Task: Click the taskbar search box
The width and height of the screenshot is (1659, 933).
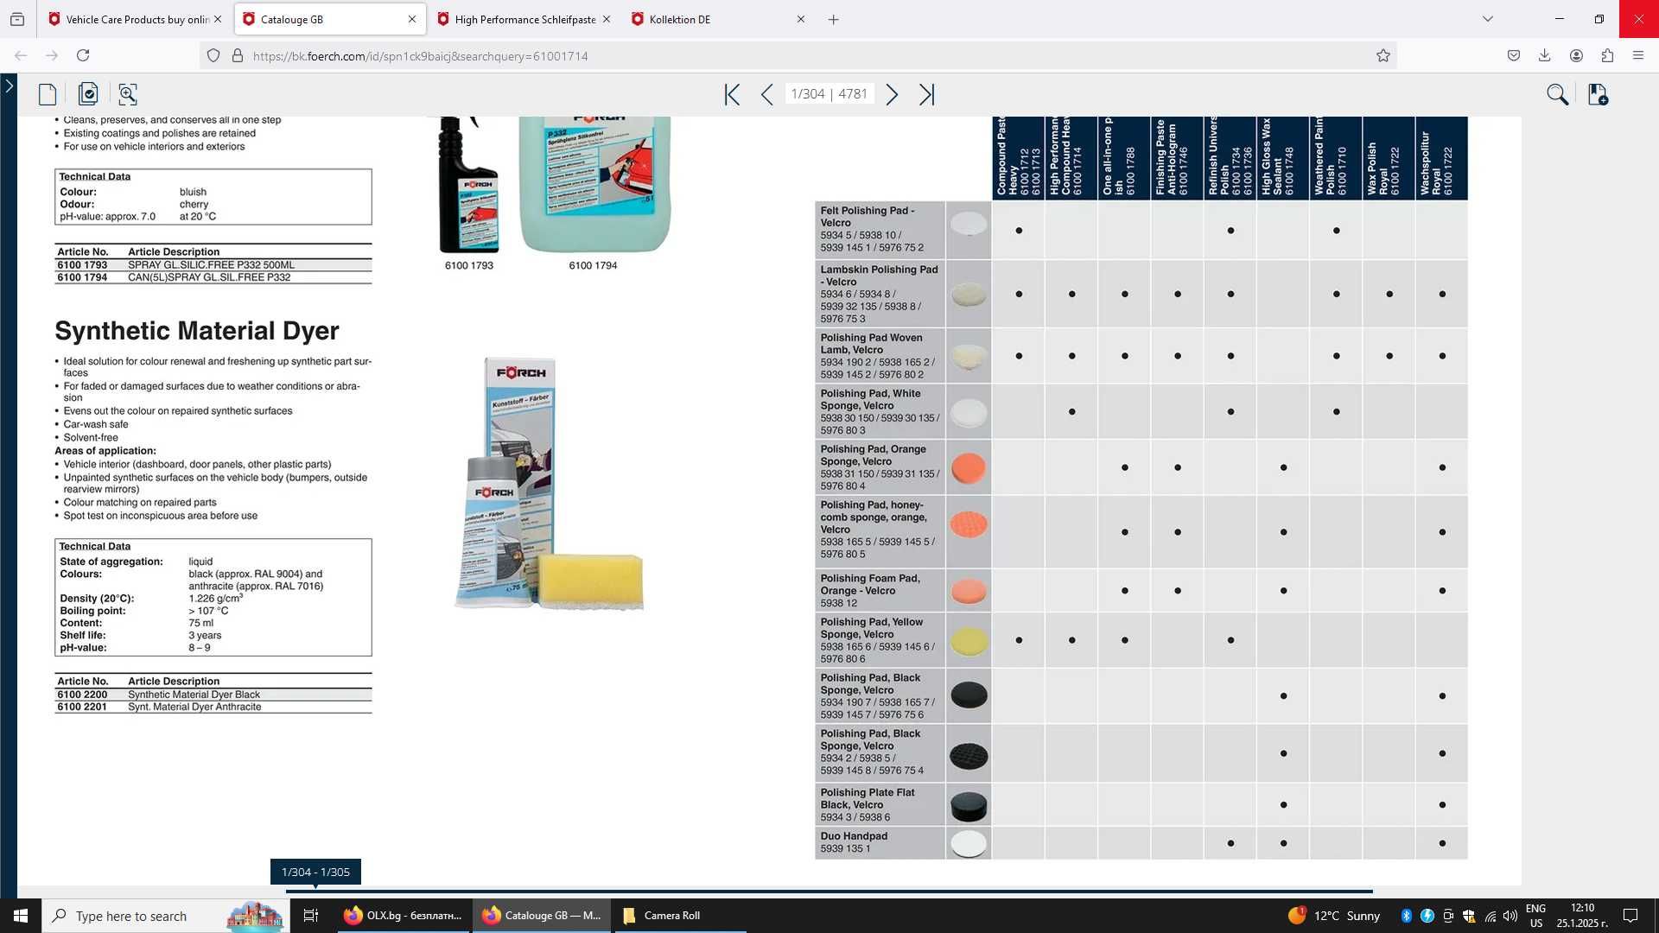Action: tap(164, 916)
